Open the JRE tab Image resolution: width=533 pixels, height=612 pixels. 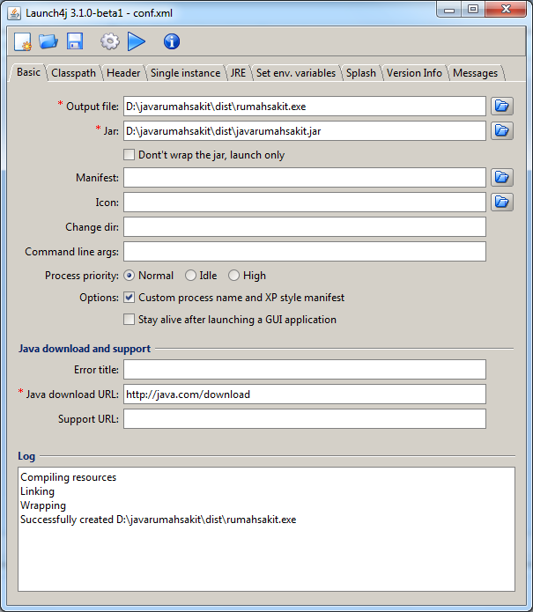tap(238, 73)
